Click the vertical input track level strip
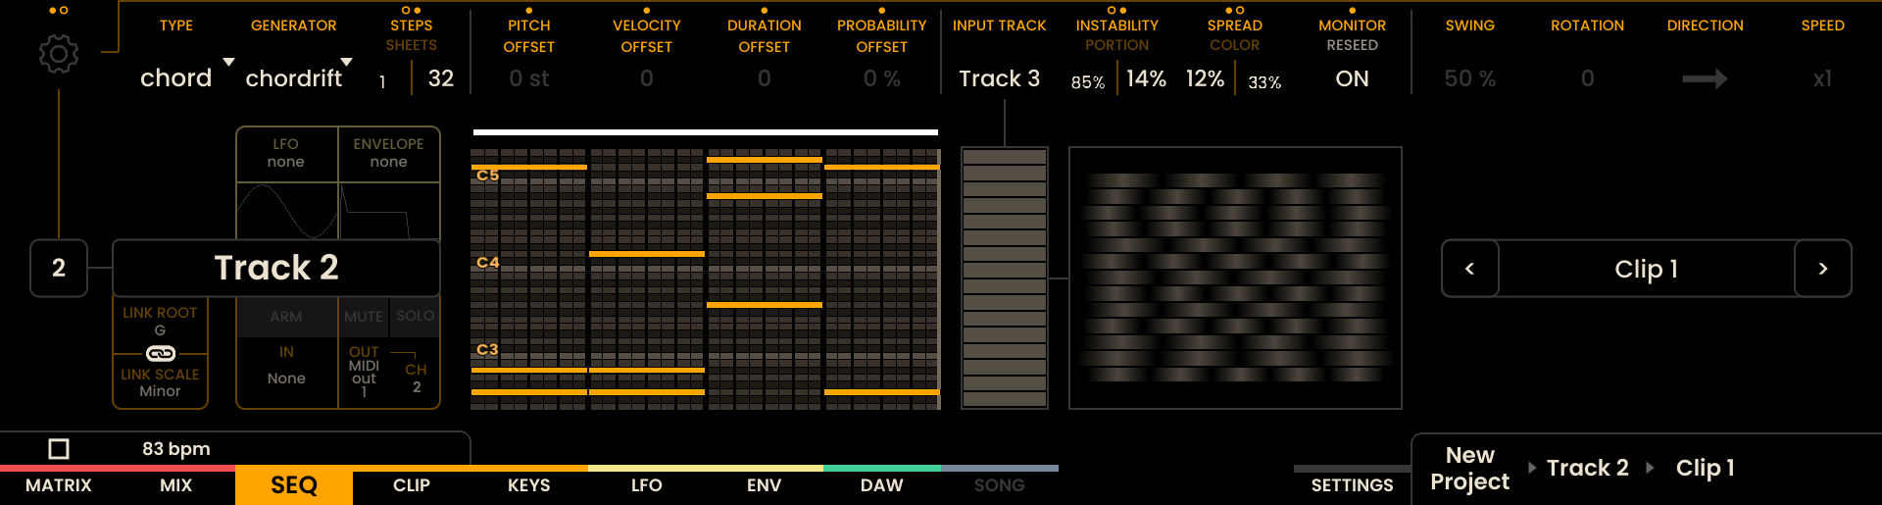The image size is (1882, 505). pyautogui.click(x=1005, y=278)
